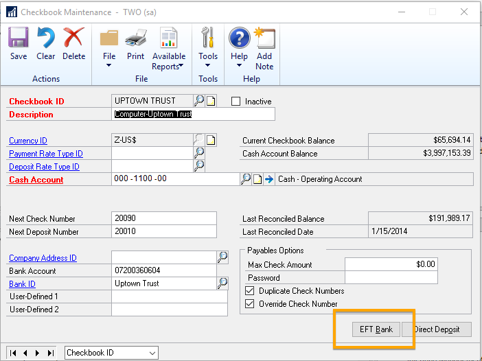This screenshot has width=482, height=361.
Task: Click the User-Defined 2 field
Action: 170,310
